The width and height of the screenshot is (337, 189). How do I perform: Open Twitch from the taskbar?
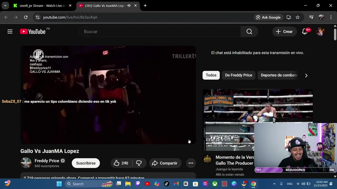pyautogui.click(x=138, y=184)
